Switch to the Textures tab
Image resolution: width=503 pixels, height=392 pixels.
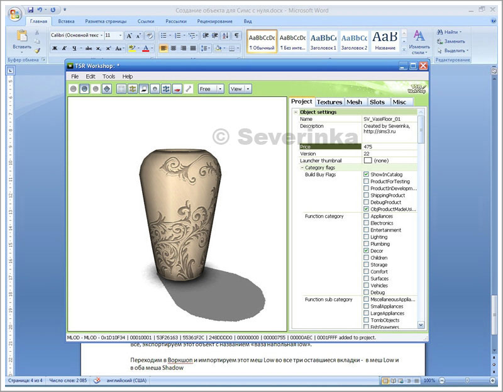pos(329,102)
